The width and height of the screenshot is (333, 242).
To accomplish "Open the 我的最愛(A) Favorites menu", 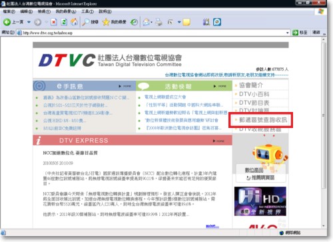I will [66, 11].
